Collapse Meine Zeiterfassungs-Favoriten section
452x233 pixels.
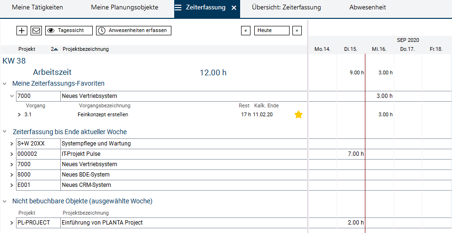coord(5,83)
